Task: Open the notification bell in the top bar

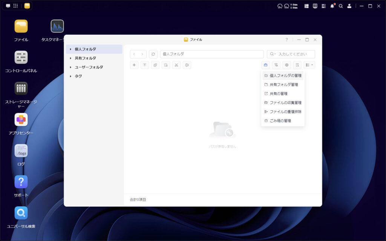Action: 332,6
